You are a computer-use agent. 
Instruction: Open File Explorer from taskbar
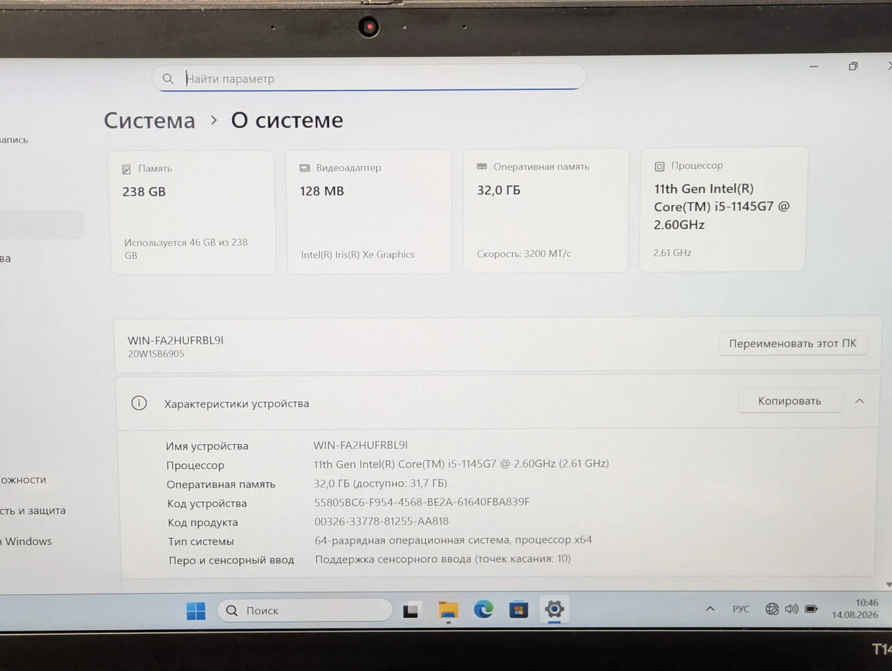coord(448,610)
